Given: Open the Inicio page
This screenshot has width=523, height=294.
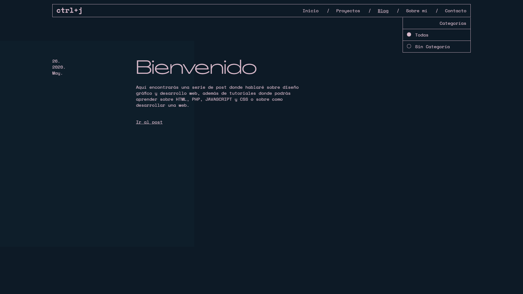Looking at the screenshot, I should click(311, 11).
